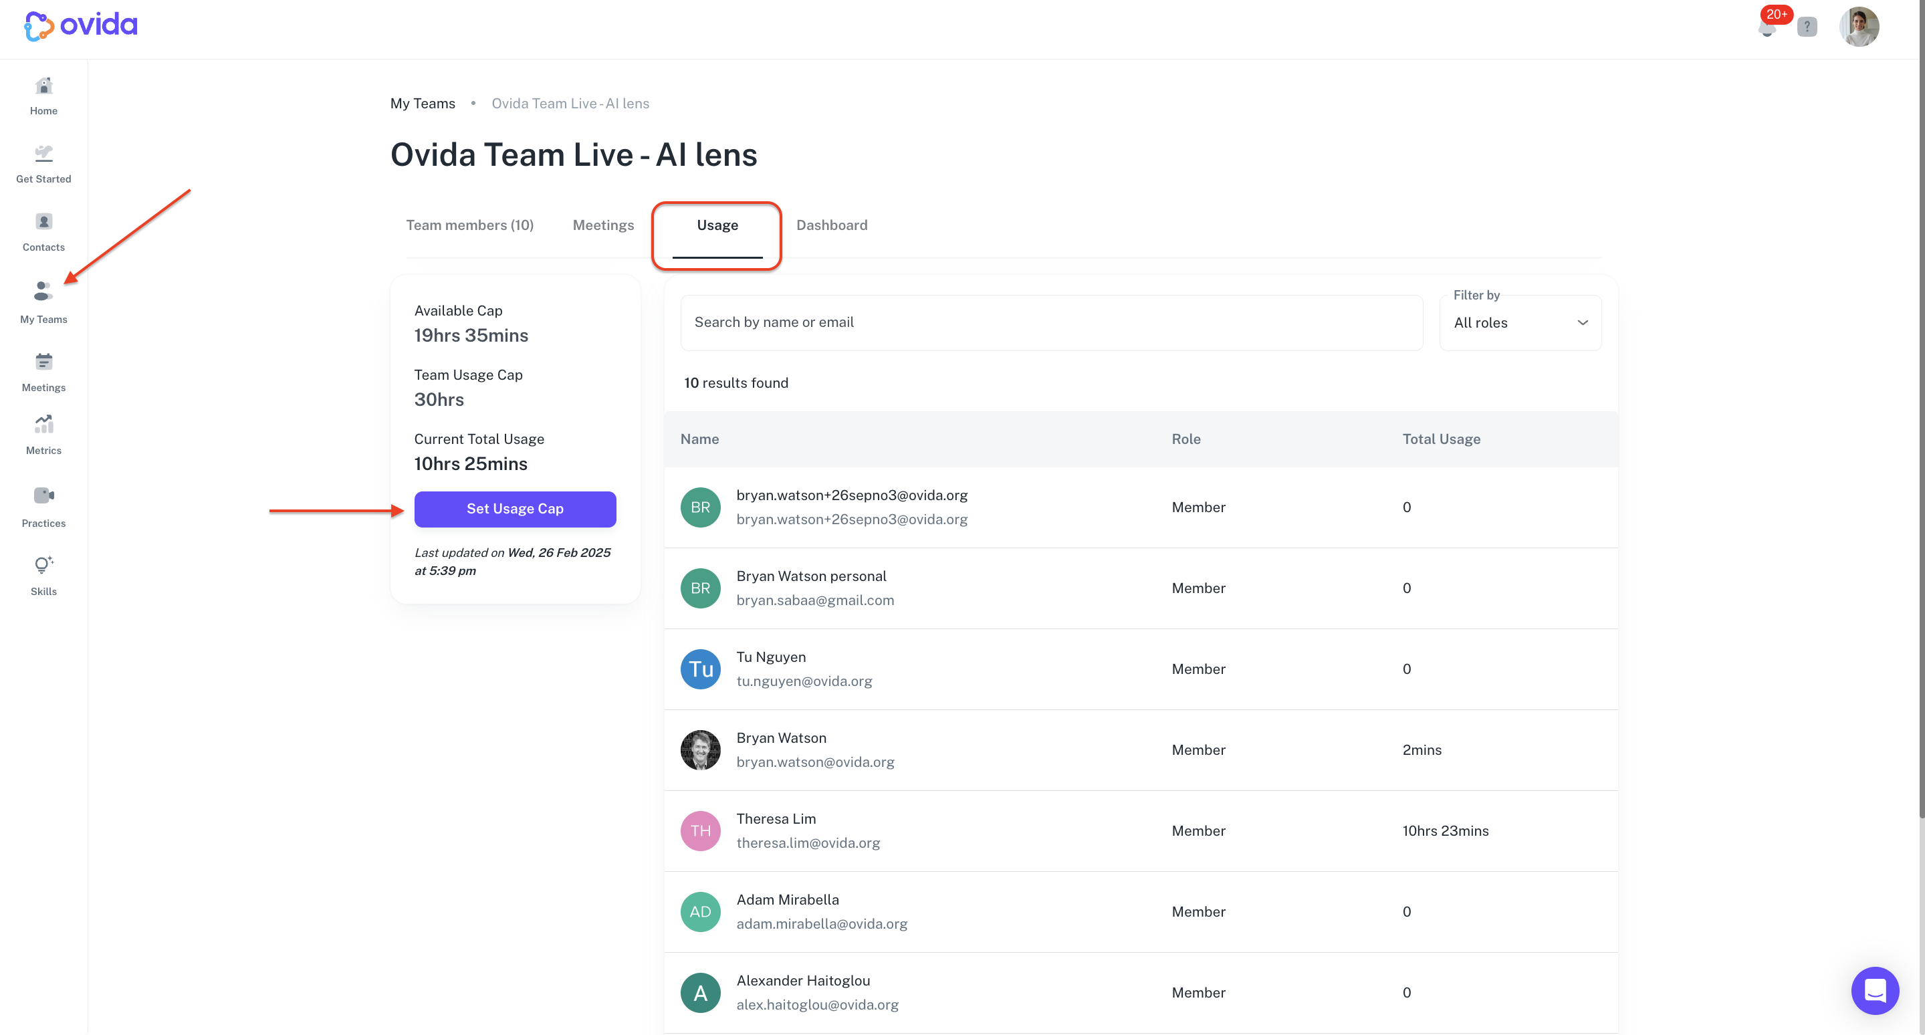Open the help question mark icon
Screen dimensions: 1925x1035
tap(1807, 27)
